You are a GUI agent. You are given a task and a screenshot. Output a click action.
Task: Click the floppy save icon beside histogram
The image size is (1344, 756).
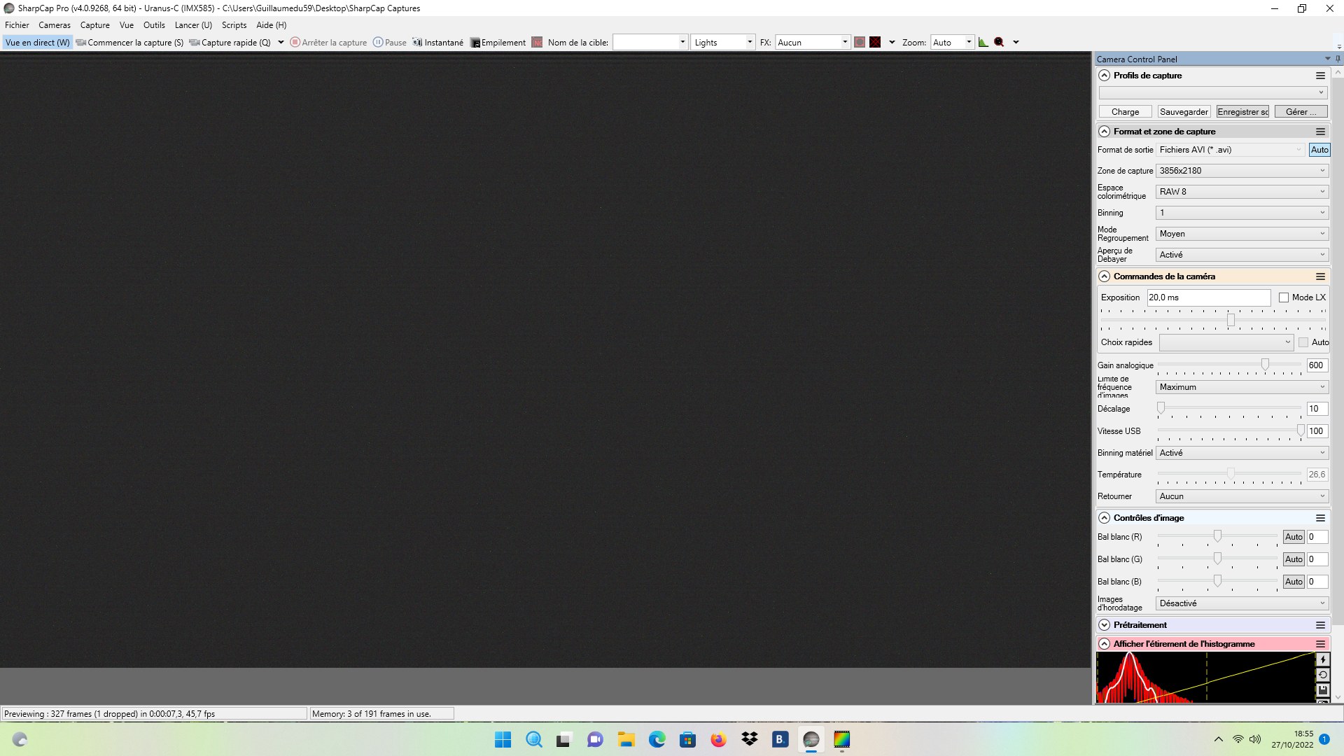pos(1322,690)
